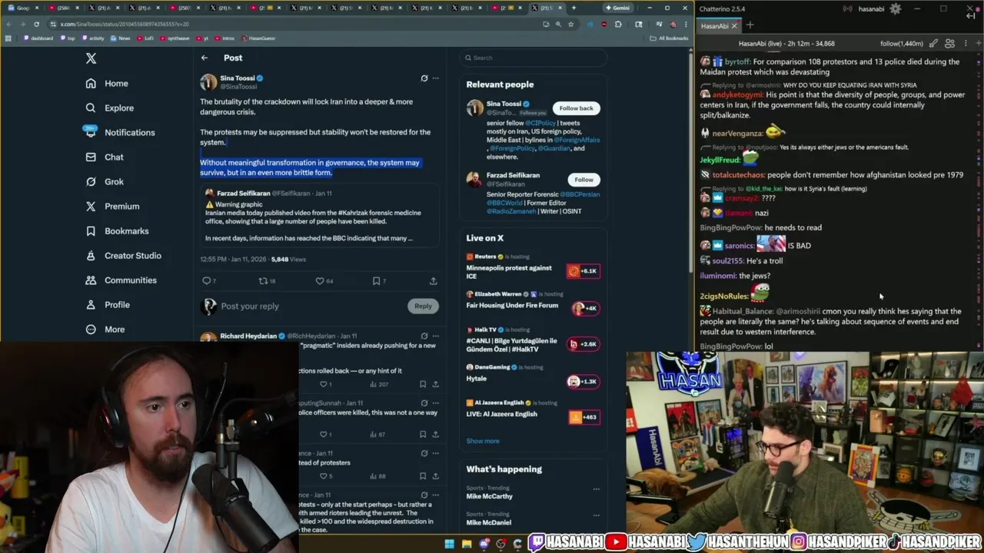Screen dimensions: 984x553
Task: Click repost icon showing 18
Action: 267,281
